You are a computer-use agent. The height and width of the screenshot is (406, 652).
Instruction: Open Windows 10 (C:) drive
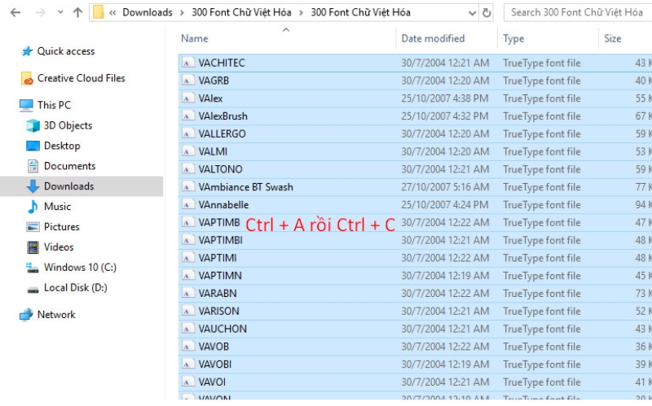pos(80,268)
